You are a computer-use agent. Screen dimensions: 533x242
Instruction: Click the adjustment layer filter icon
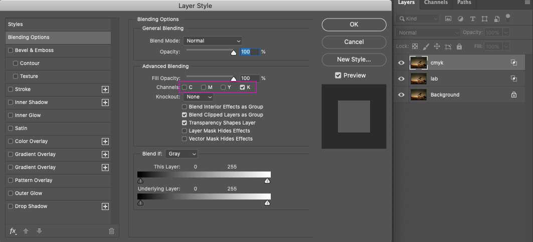pyautogui.click(x=460, y=18)
